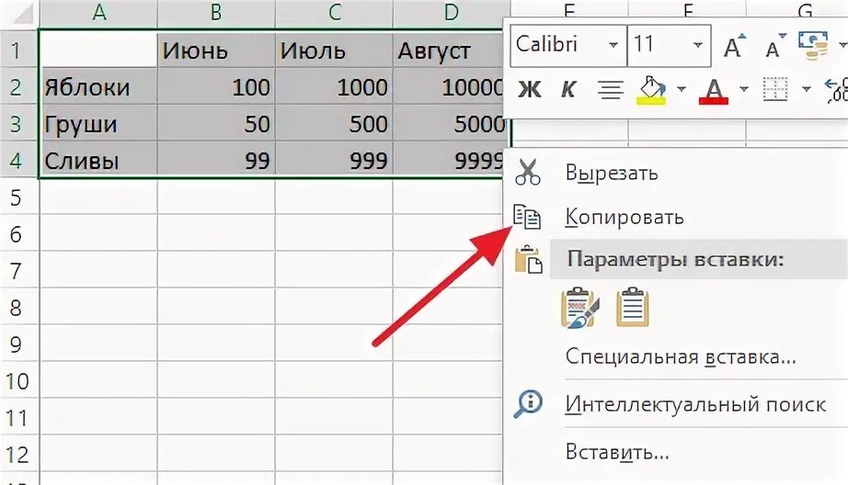Select column D header
This screenshot has height=485, width=848.
point(451,13)
